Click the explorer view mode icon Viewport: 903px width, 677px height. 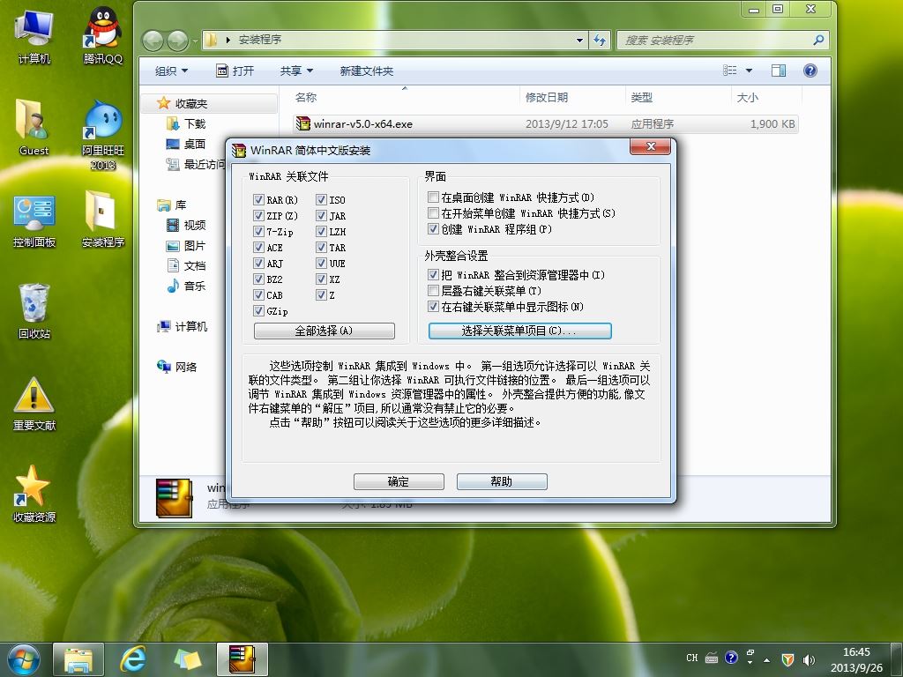coord(730,71)
